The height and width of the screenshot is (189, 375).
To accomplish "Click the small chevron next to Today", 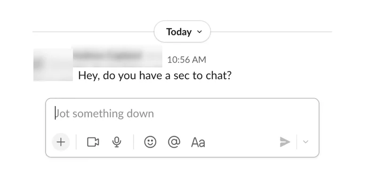I will click(199, 32).
